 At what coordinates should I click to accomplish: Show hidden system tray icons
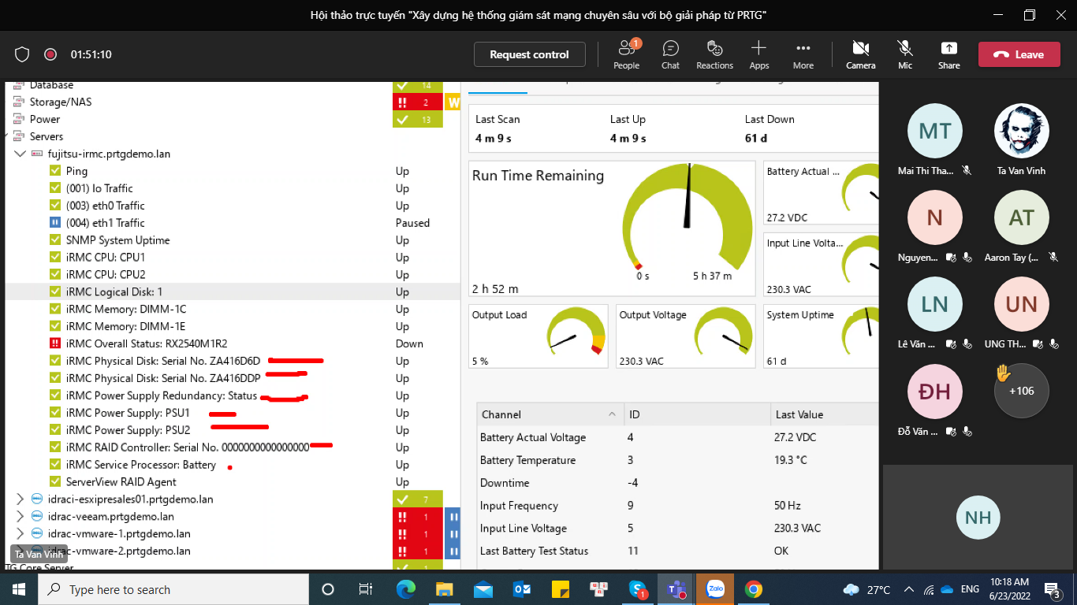click(x=909, y=589)
